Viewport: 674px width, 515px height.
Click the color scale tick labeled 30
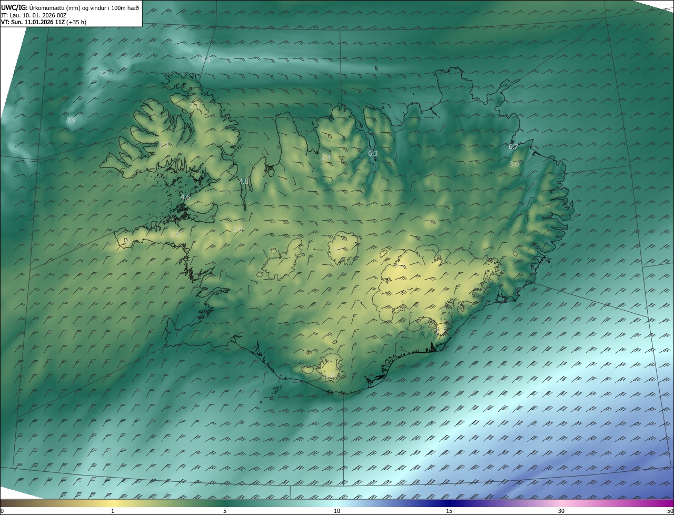pos(561,511)
